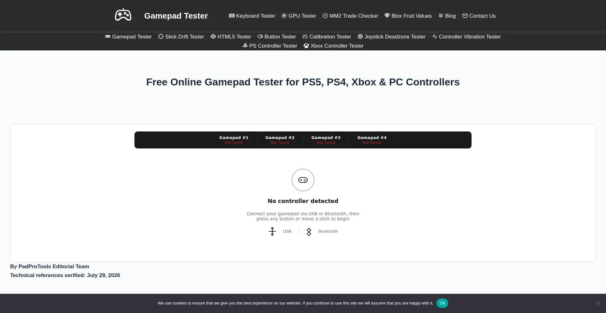606x313 pixels.
Task: Click the HTML5 Tester cube icon
Action: pos(213,37)
